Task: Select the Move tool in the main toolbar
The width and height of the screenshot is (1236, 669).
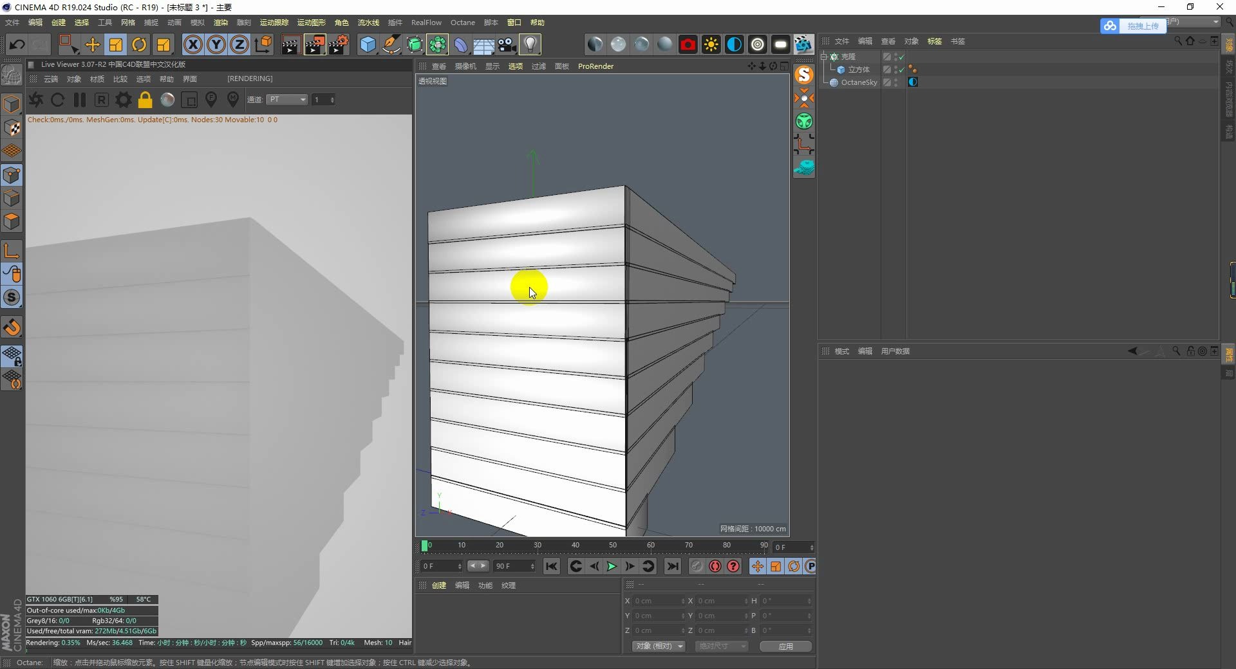Action: 92,44
